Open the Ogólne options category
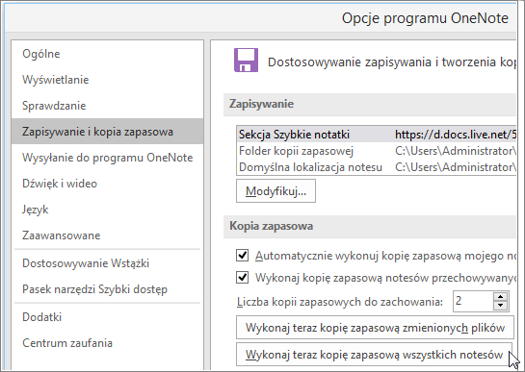The height and width of the screenshot is (372, 525). [107, 54]
